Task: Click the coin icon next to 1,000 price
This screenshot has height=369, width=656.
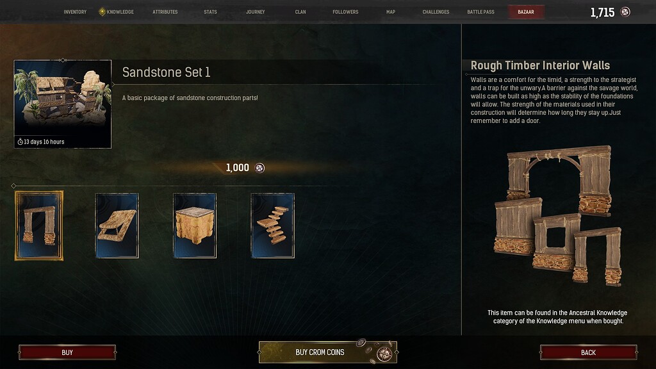Action: click(260, 168)
